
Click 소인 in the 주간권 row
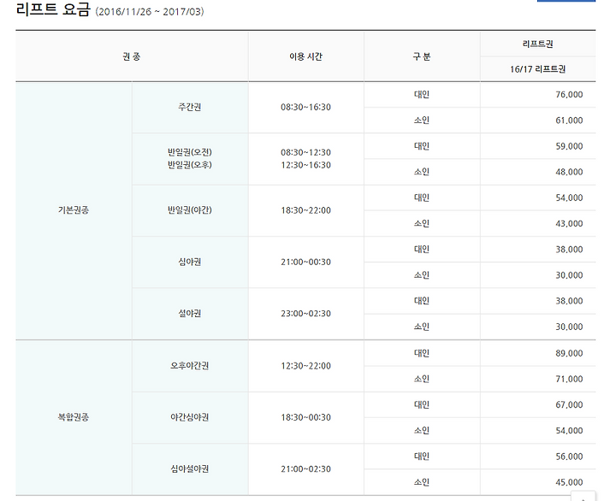(x=422, y=121)
